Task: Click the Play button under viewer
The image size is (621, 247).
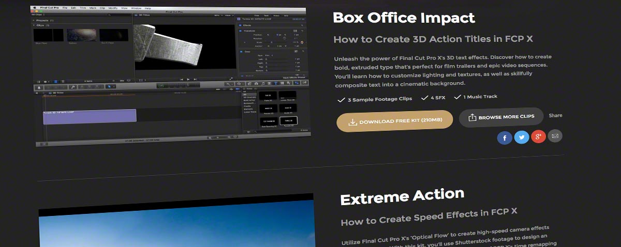Action: point(188,80)
